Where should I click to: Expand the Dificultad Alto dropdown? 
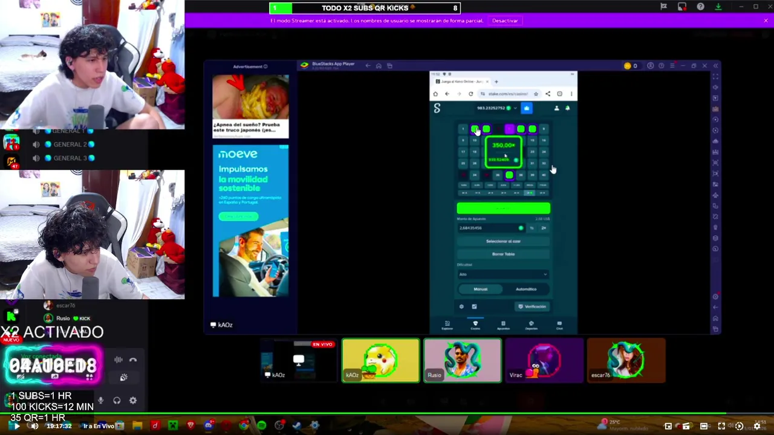click(x=503, y=274)
